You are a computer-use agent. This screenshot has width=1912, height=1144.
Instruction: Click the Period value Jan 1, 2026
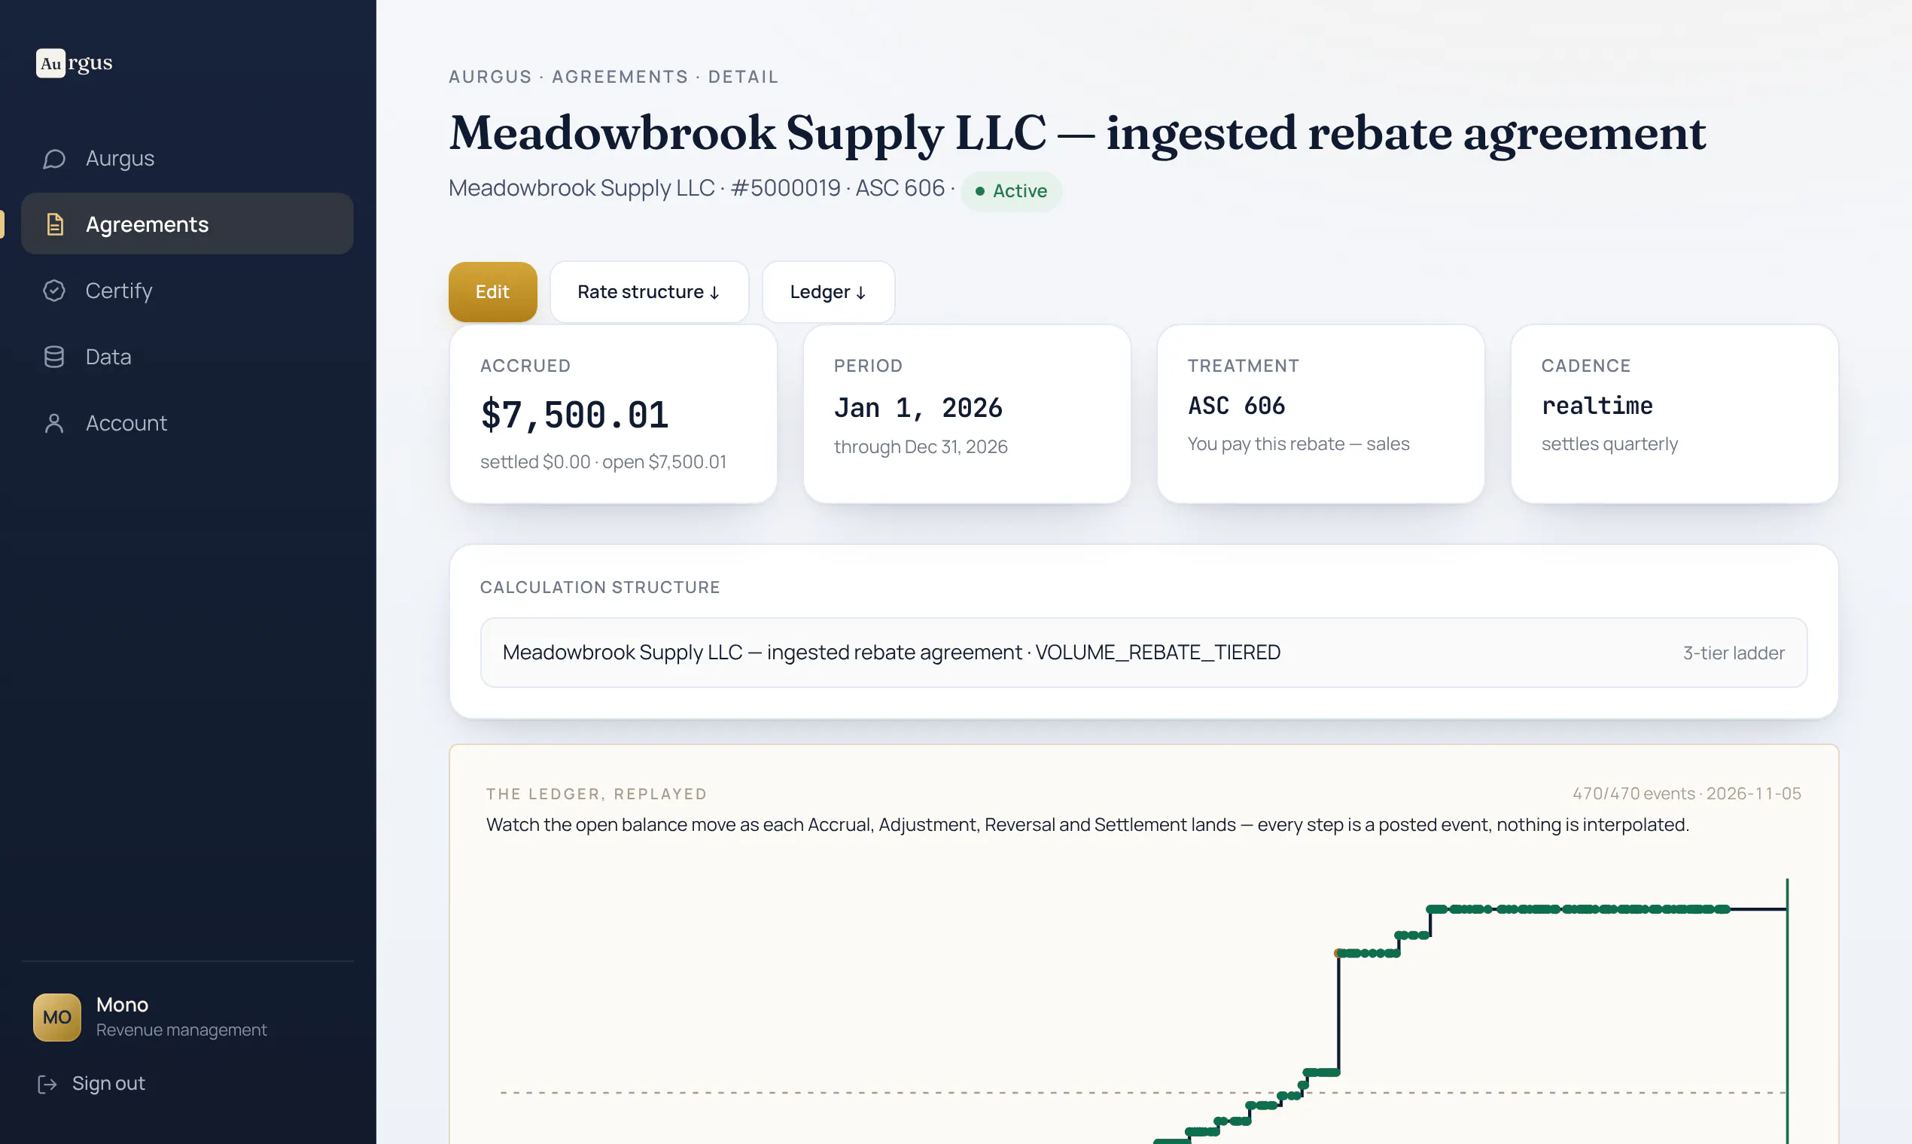tap(918, 408)
